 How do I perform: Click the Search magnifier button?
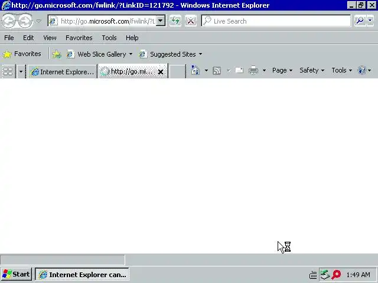point(360,21)
